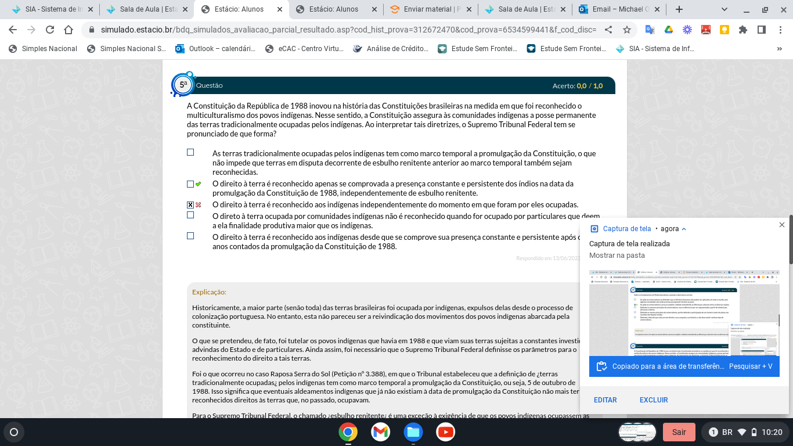Open Gmail from the shelf
Screen dimensions: 793x446
[381, 432]
